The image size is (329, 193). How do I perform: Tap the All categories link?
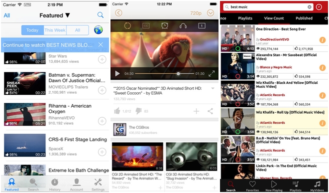coord(6,15)
